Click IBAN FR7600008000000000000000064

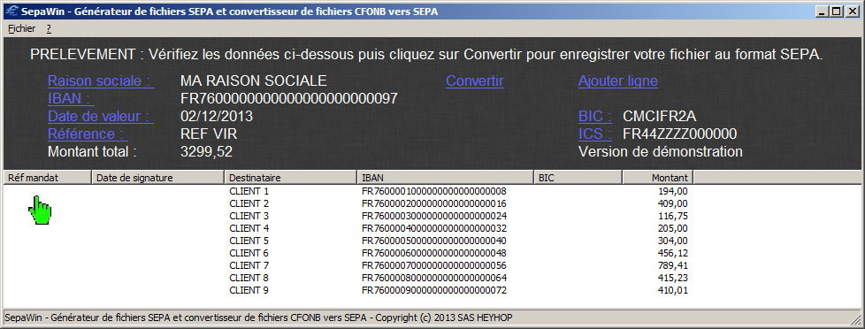point(433,278)
